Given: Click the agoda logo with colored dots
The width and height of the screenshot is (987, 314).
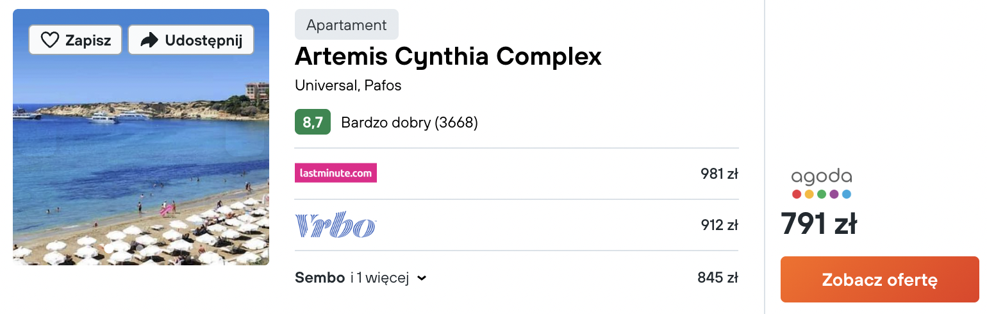Looking at the screenshot, I should click(821, 184).
